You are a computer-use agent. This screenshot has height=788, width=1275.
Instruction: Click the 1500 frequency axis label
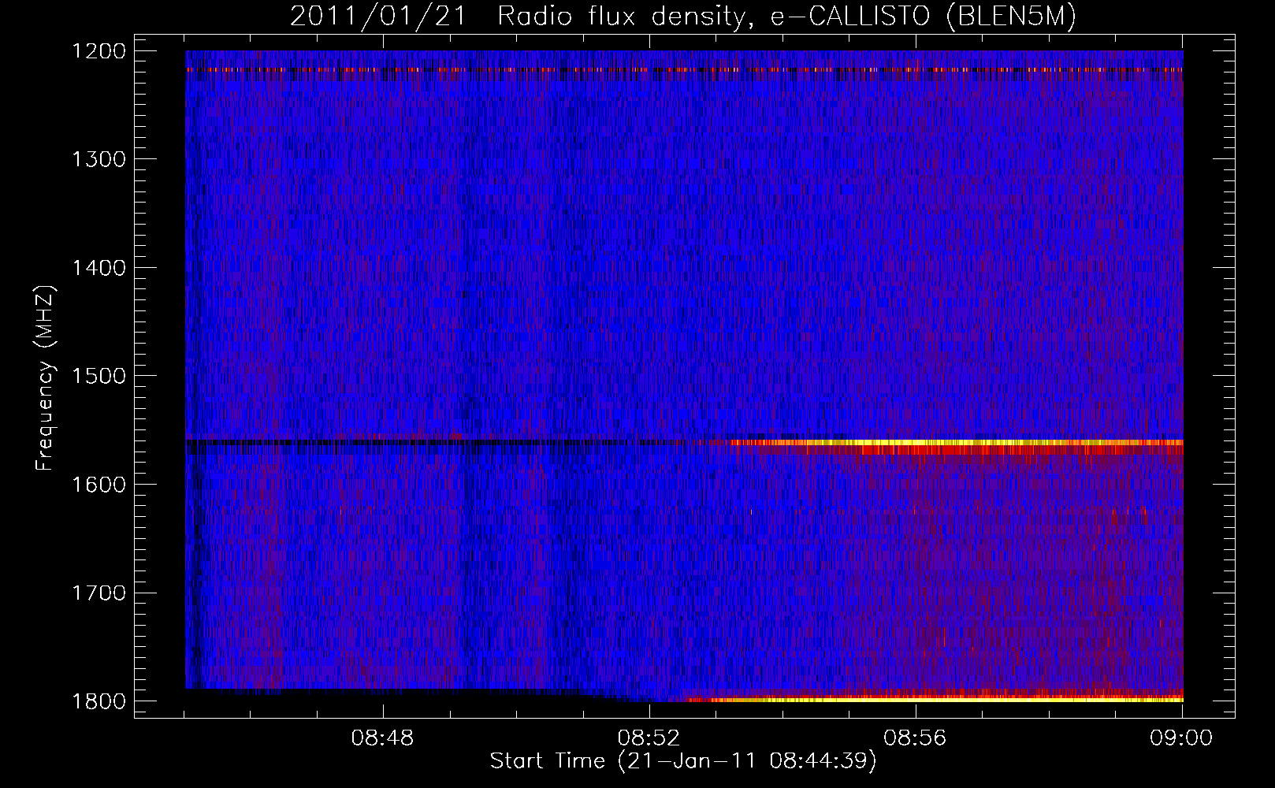(99, 376)
